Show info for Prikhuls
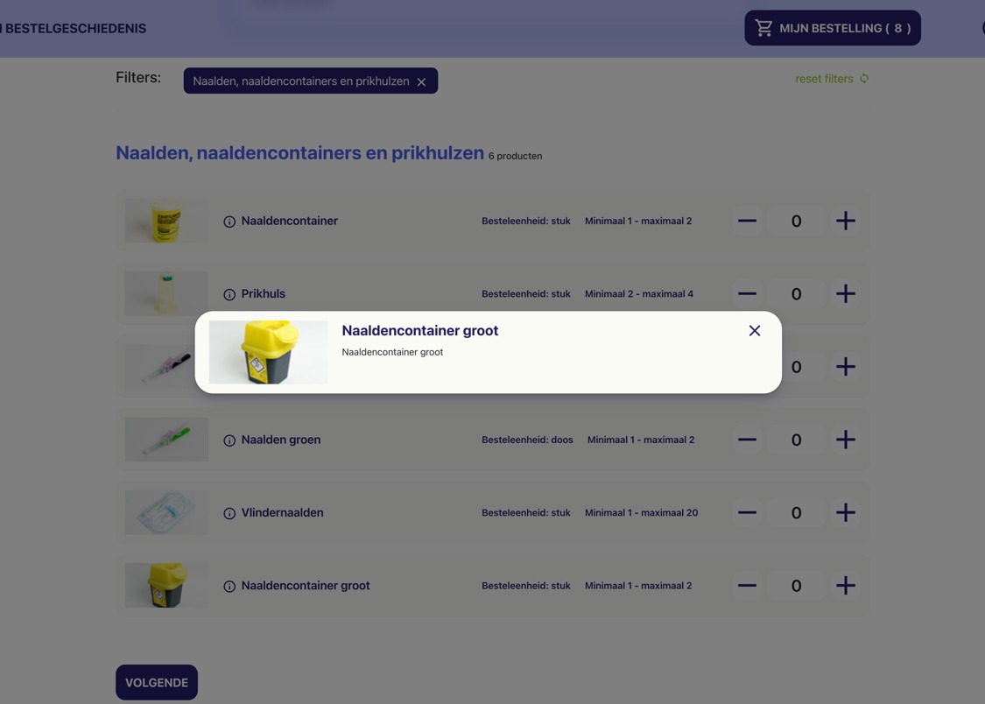The height and width of the screenshot is (704, 985). click(x=229, y=294)
